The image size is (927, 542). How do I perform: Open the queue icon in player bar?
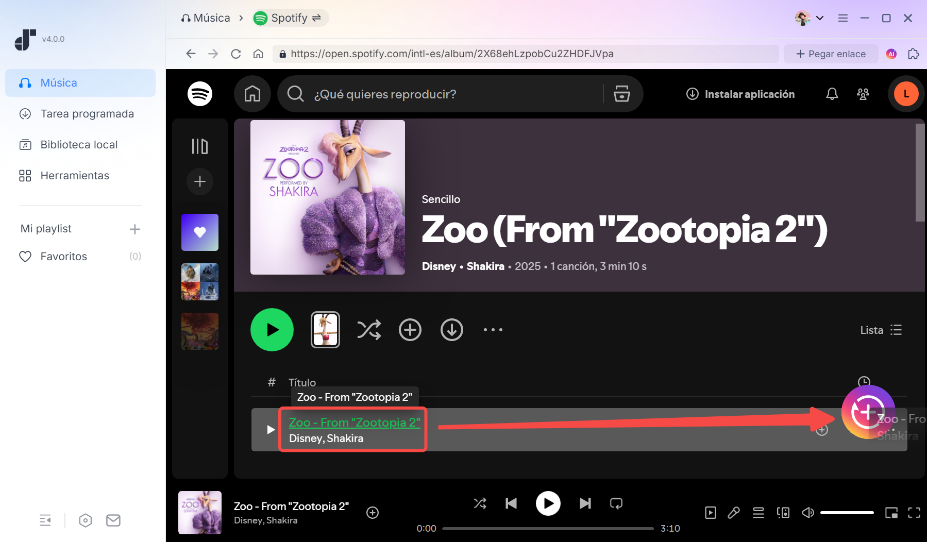pyautogui.click(x=758, y=513)
